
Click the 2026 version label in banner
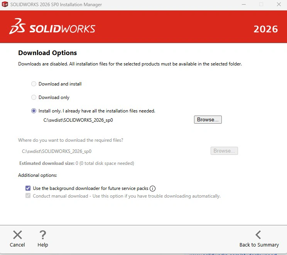click(x=265, y=29)
